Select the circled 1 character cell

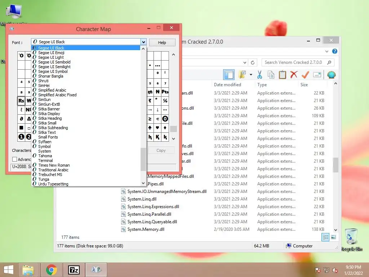(x=21, y=137)
